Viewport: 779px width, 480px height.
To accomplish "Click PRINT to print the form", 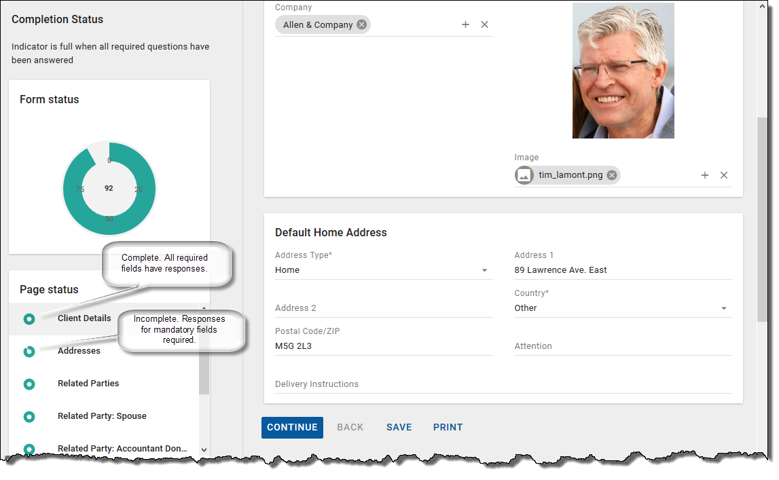I will coord(448,427).
